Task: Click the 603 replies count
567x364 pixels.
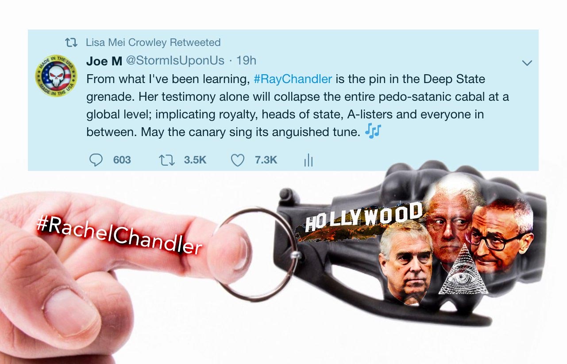Action: click(122, 160)
